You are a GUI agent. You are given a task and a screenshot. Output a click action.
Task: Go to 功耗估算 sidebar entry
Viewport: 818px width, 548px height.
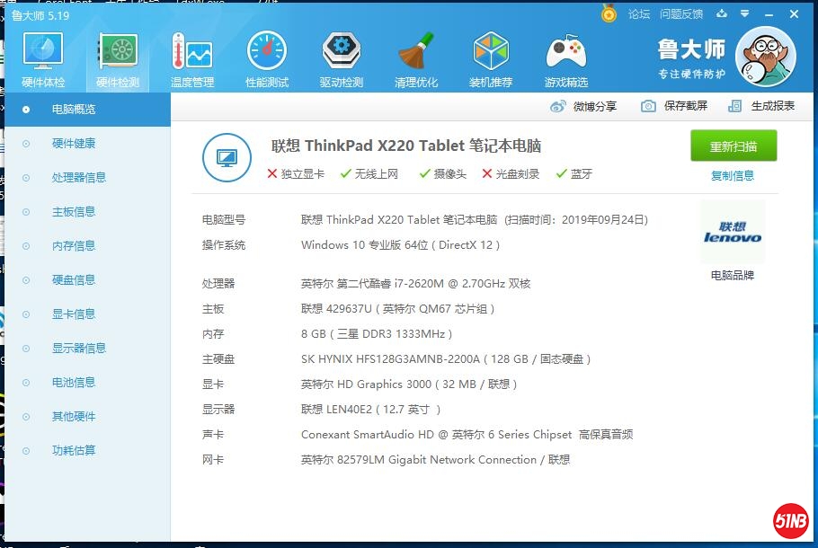tap(73, 451)
